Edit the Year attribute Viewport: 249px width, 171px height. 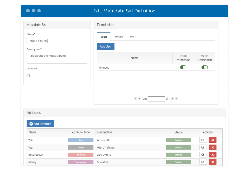[203, 147]
